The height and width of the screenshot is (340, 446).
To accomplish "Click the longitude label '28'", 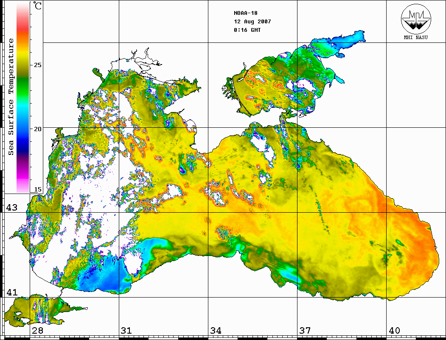I will (37, 331).
